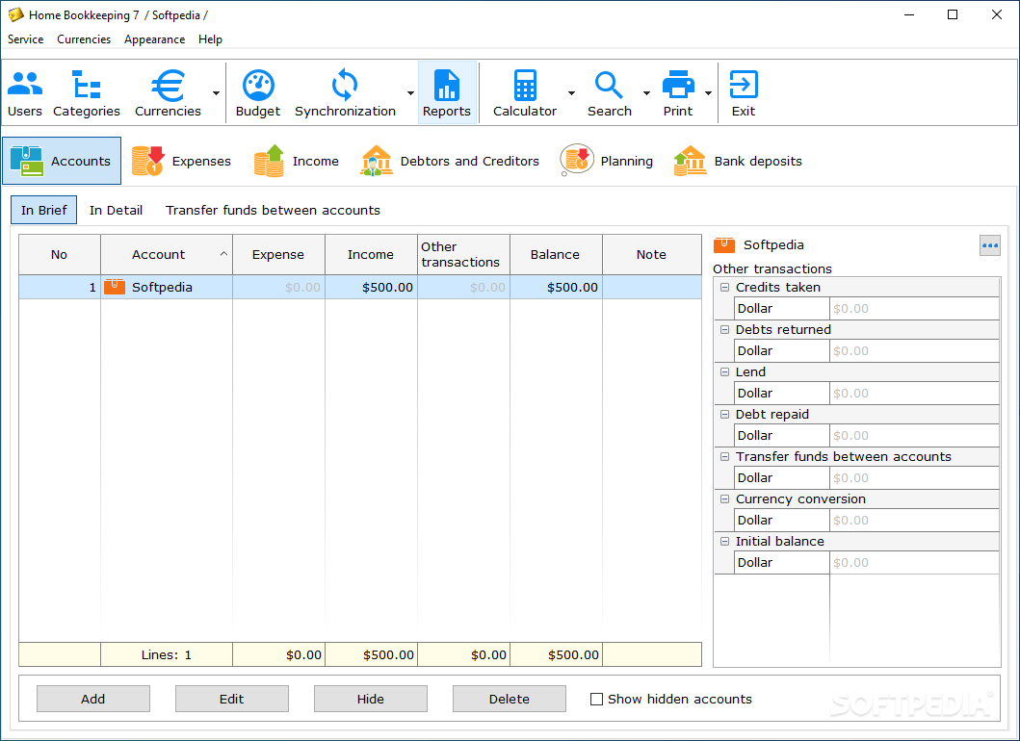The width and height of the screenshot is (1020, 741).
Task: Click the Delete button
Action: point(509,699)
